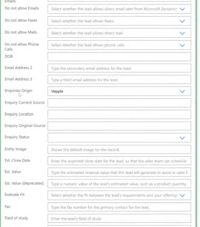Open the Evaluate Fit dropdown chevron

tap(182, 195)
